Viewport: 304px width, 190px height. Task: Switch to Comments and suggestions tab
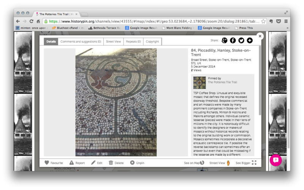click(81, 41)
